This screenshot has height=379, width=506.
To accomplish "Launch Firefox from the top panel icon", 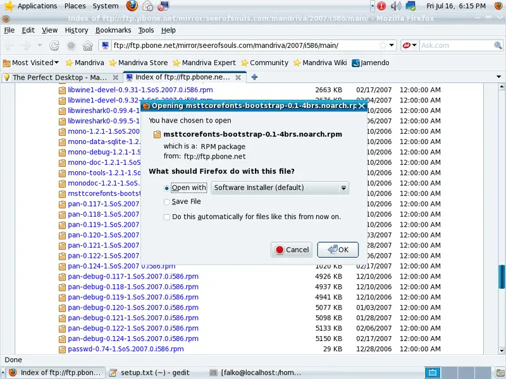I will coord(132,6).
